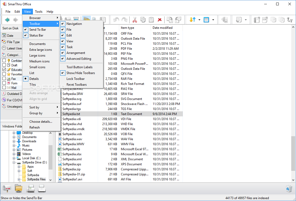Viewport: 296px width, 201px height.
Task: Expand the Group by submenu
Action: coord(41,113)
